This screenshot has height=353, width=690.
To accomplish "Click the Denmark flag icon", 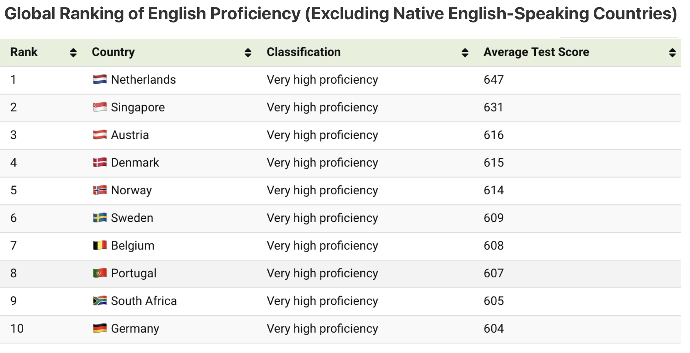I will pos(100,163).
